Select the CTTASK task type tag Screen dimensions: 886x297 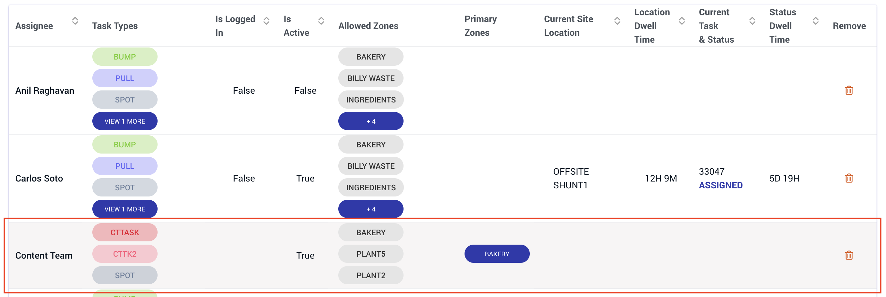(125, 232)
